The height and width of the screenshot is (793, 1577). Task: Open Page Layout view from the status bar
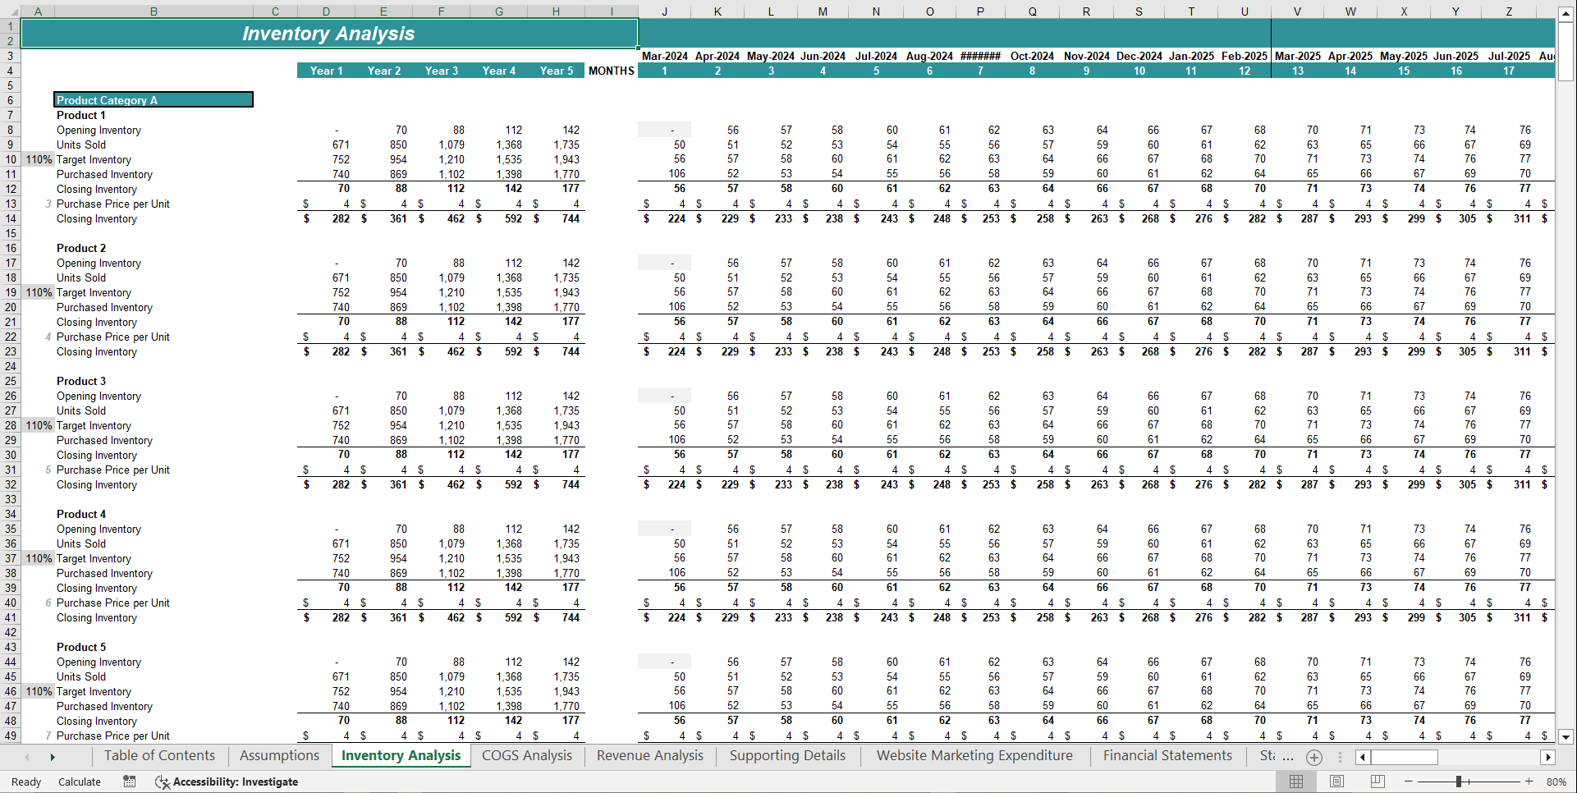1336,781
